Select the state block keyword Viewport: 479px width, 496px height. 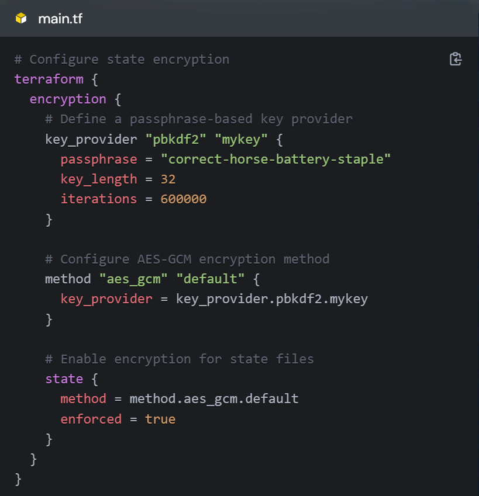coord(64,379)
